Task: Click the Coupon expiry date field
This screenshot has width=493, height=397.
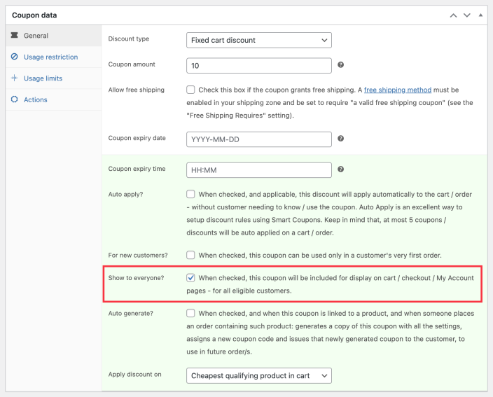Action: click(x=258, y=139)
